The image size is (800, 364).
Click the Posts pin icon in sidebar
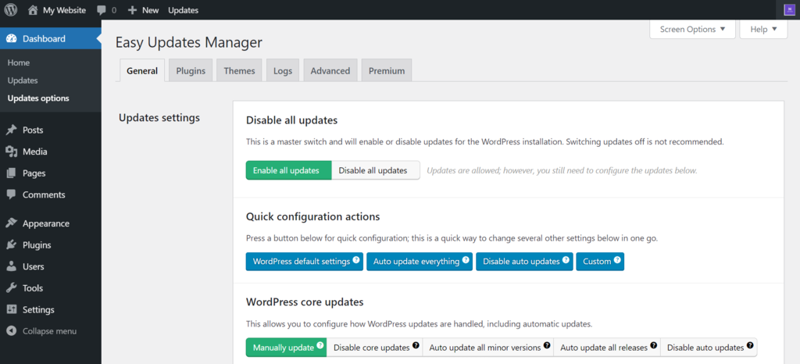[11, 130]
